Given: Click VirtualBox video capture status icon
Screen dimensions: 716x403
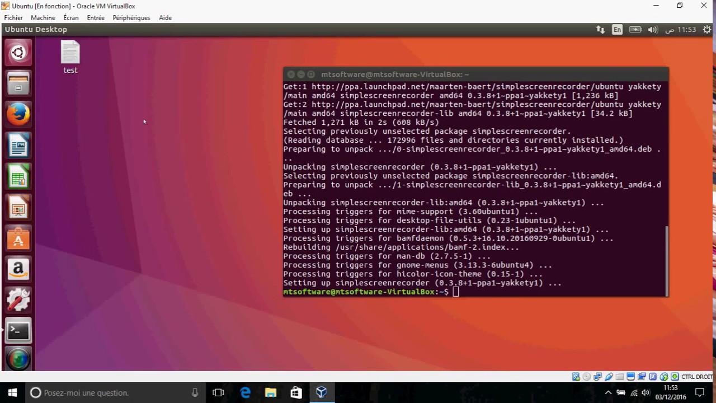Looking at the screenshot, I should pos(642,377).
